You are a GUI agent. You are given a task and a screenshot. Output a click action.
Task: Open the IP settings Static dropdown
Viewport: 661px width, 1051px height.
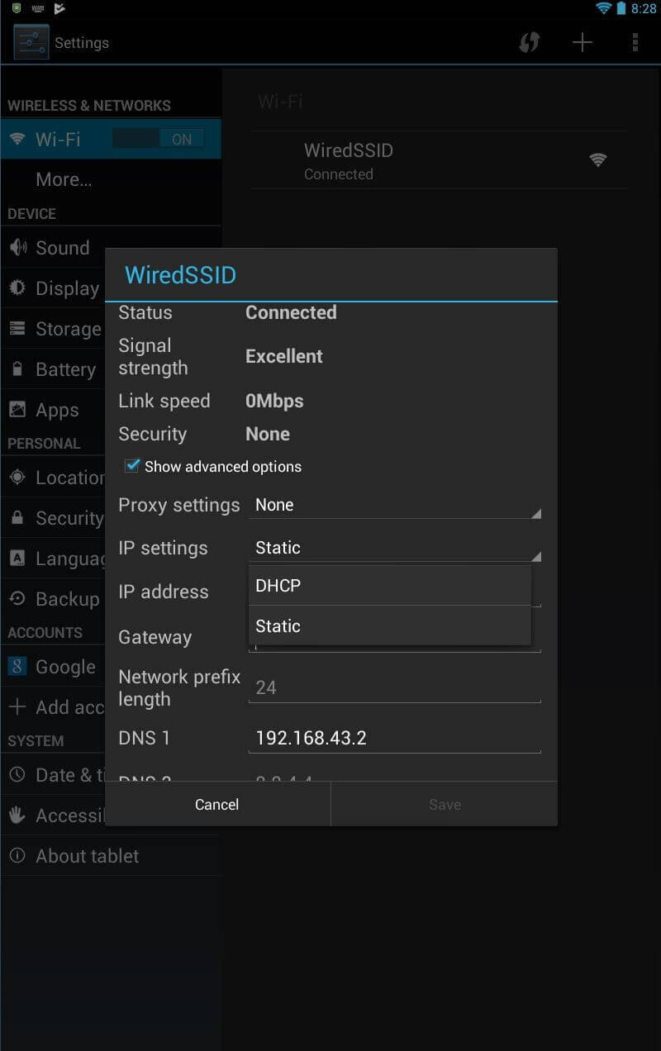(395, 548)
